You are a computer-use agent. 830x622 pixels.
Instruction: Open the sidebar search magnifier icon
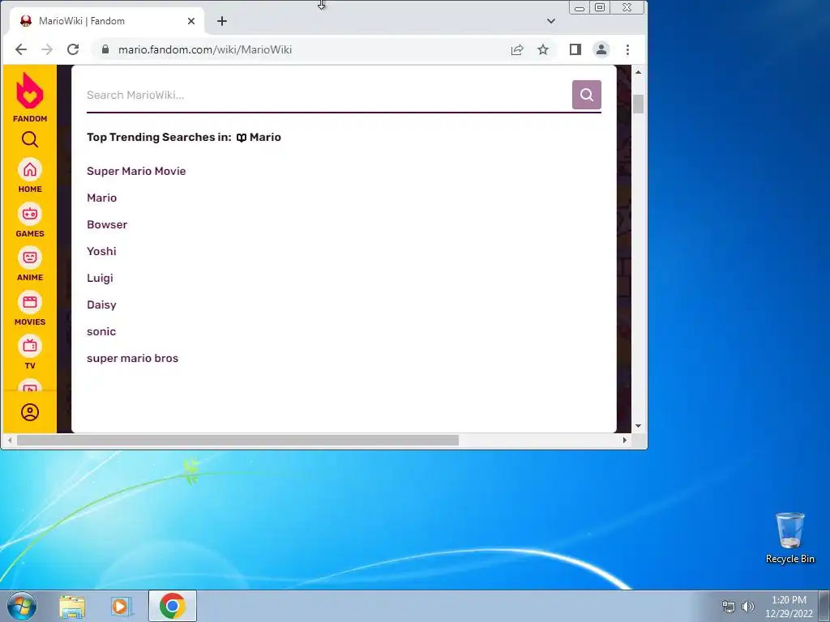[x=30, y=139]
